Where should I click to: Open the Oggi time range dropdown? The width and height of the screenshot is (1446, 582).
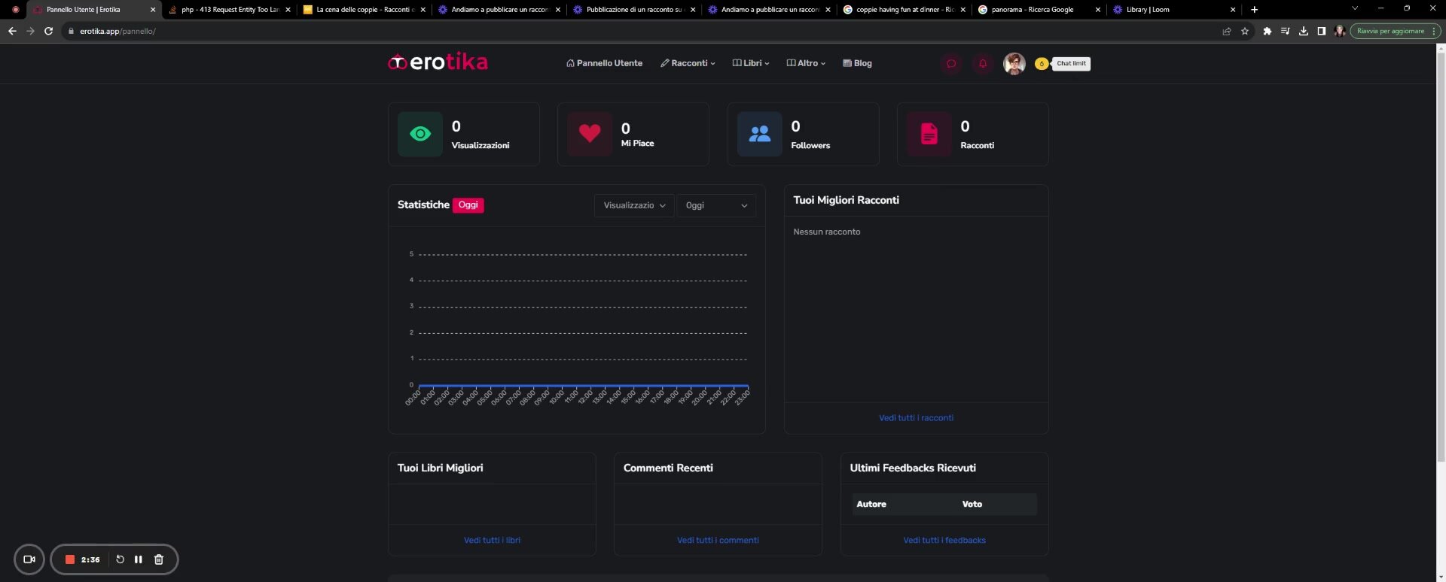(x=715, y=205)
